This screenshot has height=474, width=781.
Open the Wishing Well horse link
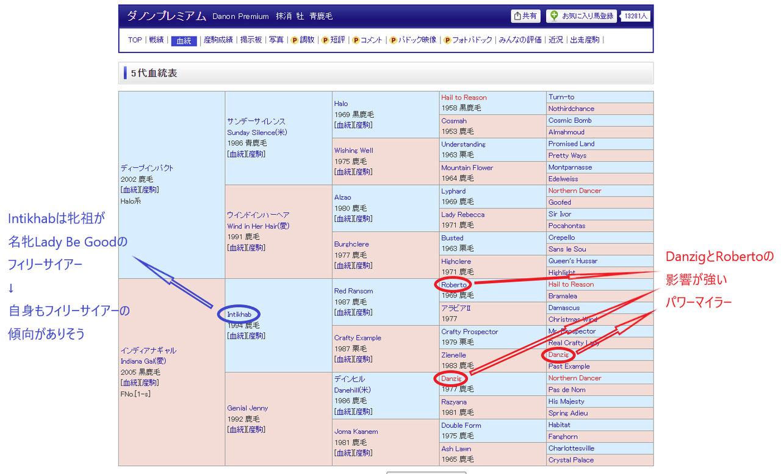[x=354, y=151]
